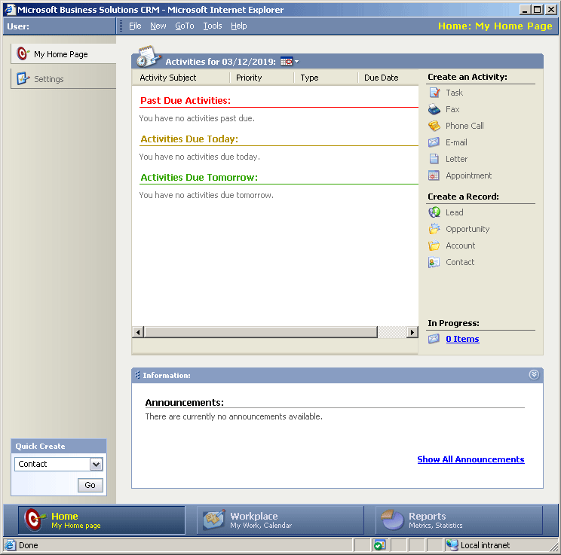
Task: Click the Quick Create Go button
Action: pyautogui.click(x=90, y=485)
